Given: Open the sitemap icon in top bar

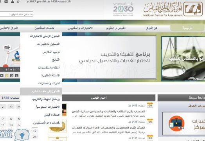Looking at the screenshot, I should (x=13, y=2).
